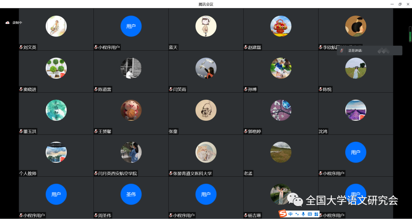Select 沈鸿's lavender field avatar

[x=356, y=110]
